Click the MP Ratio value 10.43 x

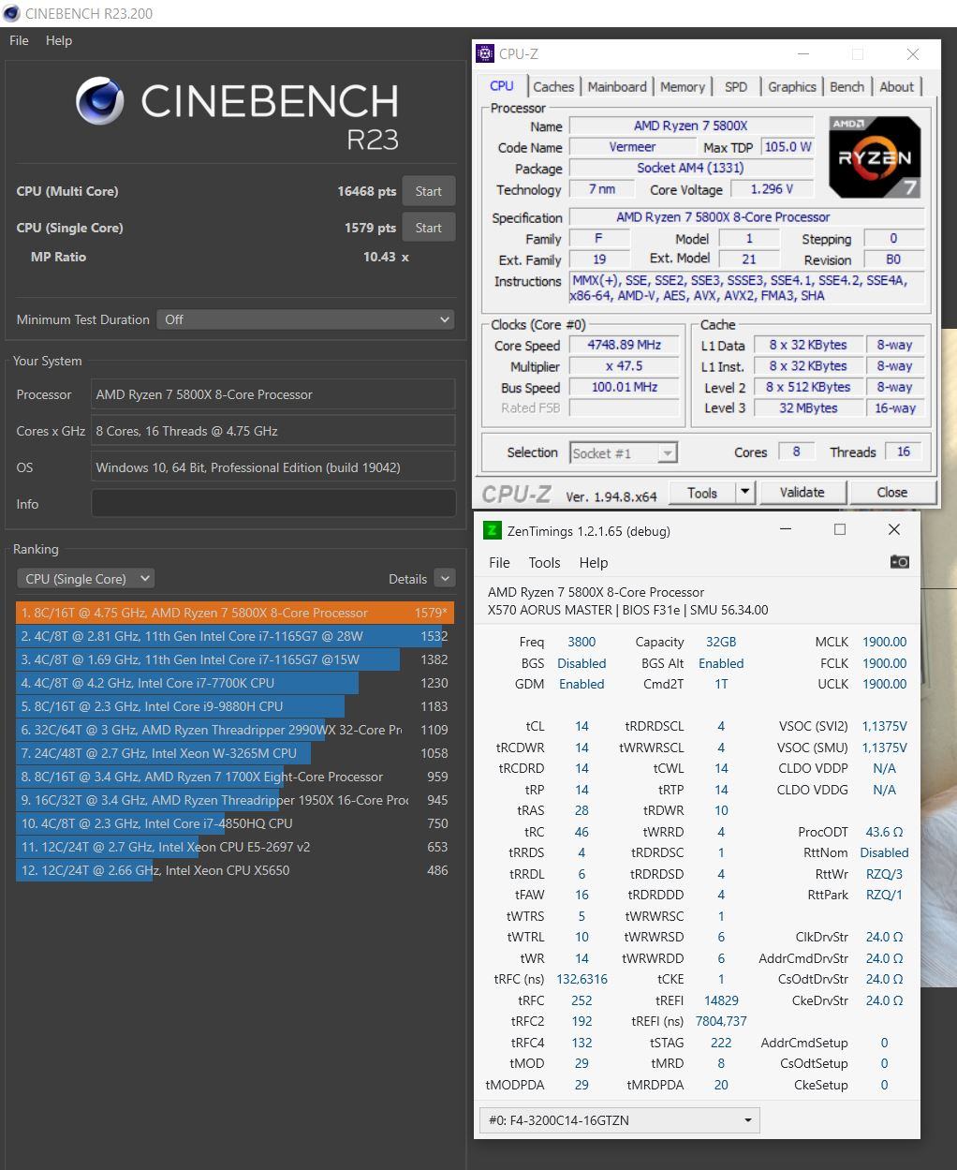tap(386, 257)
